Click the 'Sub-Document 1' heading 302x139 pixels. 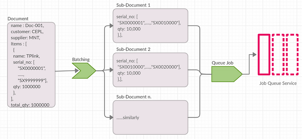coord(133,5)
